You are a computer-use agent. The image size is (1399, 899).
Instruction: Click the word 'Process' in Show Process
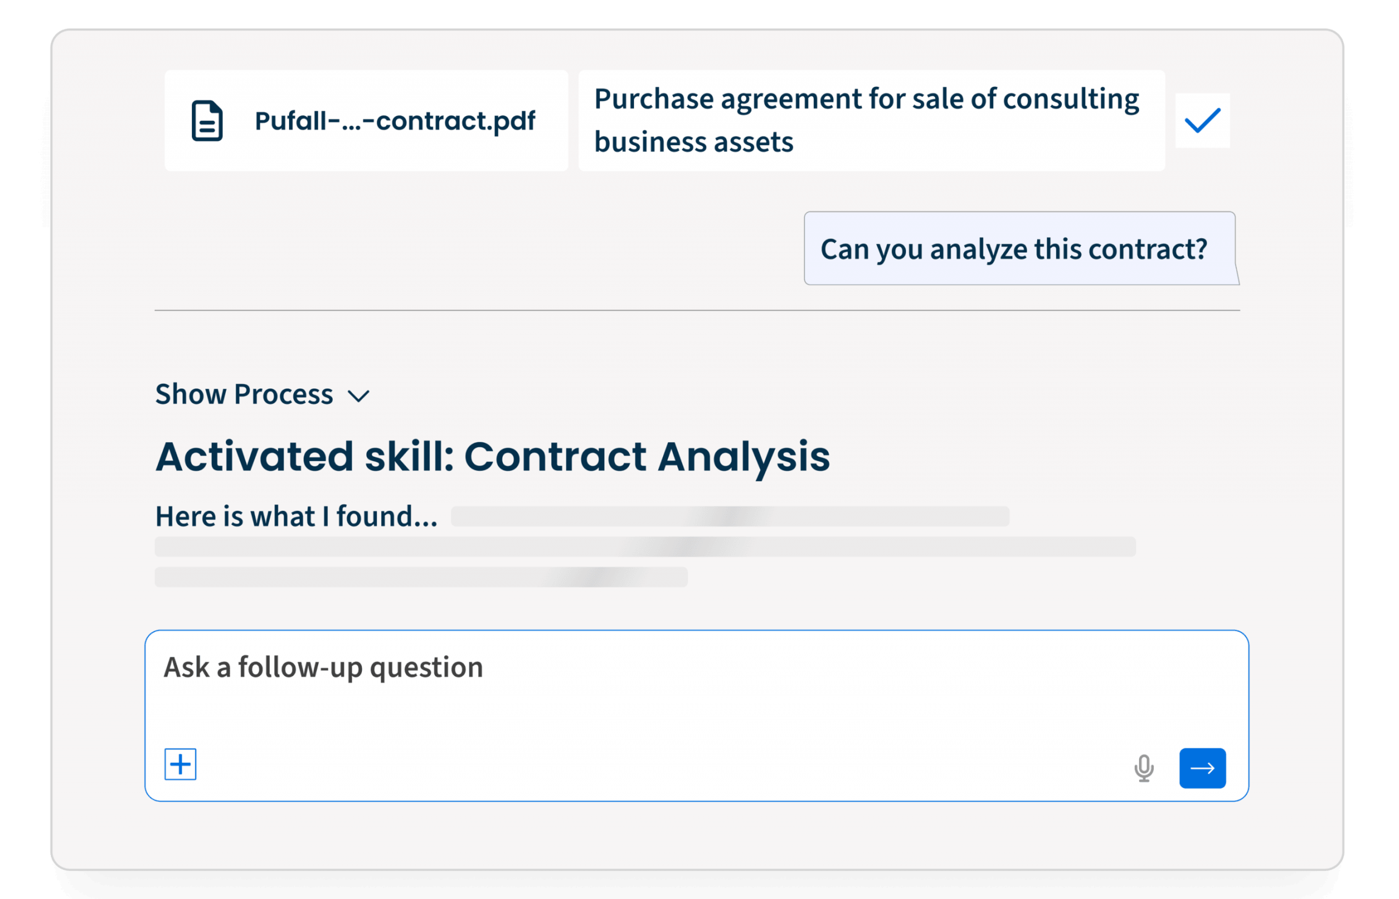(x=284, y=394)
